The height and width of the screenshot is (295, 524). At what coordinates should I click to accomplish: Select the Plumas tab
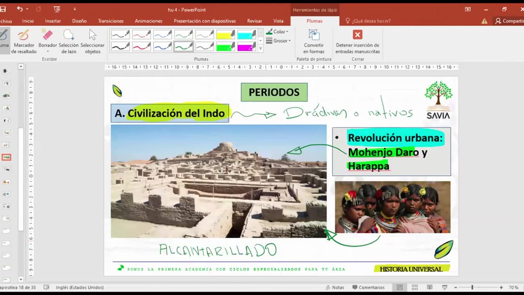[314, 21]
